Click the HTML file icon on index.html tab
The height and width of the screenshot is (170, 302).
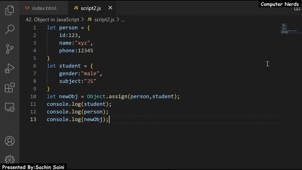tap(27, 8)
